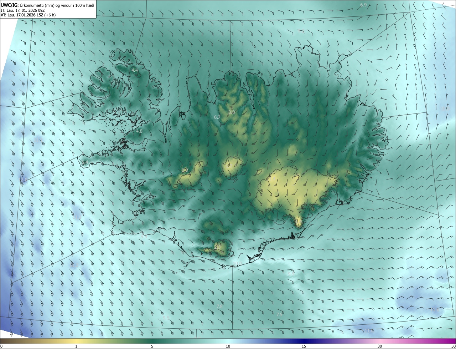Click the '6.7' value label on the map
Image resolution: width=456 pixels, height=349 pixels.
point(217,117)
